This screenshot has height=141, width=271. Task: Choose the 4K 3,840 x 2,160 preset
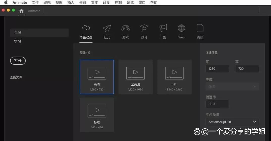(x=174, y=77)
